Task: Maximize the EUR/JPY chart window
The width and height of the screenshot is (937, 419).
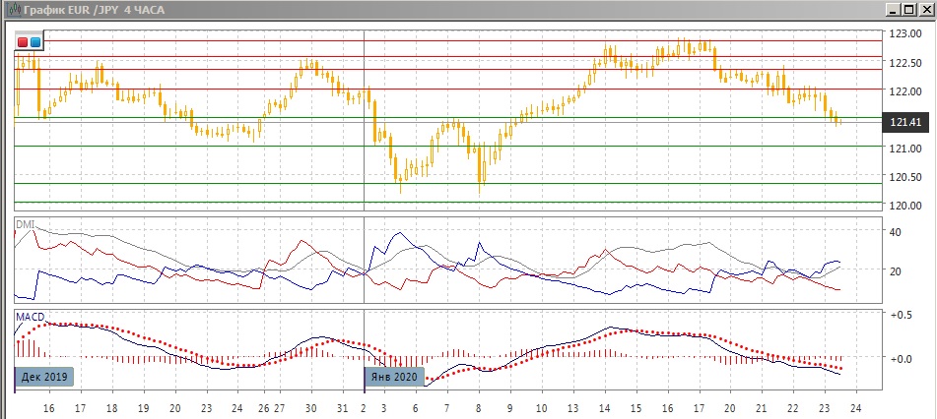Action: pyautogui.click(x=908, y=9)
